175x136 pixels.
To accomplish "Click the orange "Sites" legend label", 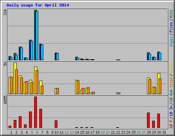I will pos(171,82).
